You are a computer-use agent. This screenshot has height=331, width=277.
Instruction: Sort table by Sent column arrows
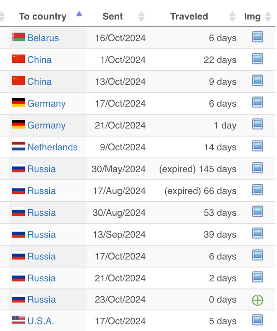[x=141, y=17]
